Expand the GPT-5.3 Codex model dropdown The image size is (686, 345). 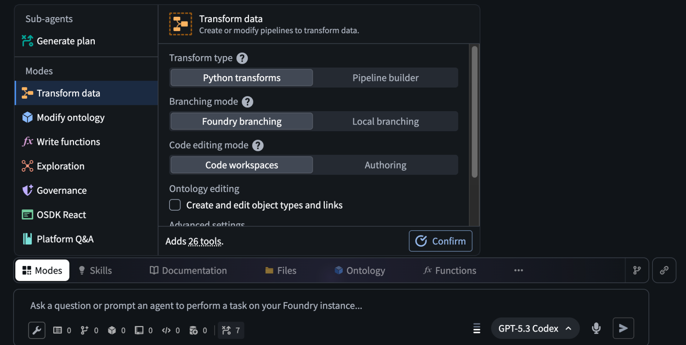535,328
